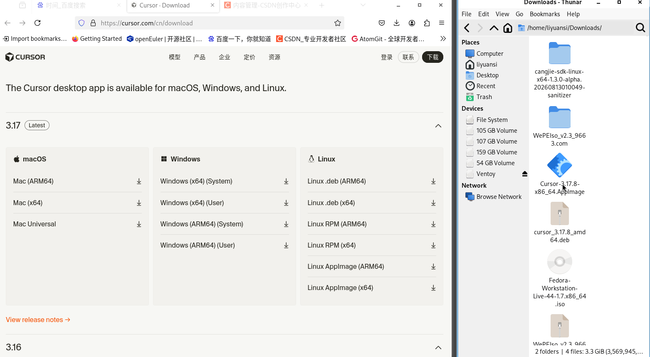Open Thunar Go menu
This screenshot has width=650, height=357.
tap(519, 14)
